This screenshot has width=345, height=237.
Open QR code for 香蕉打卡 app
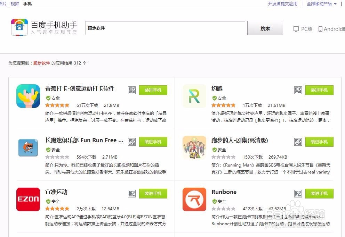coord(131,90)
